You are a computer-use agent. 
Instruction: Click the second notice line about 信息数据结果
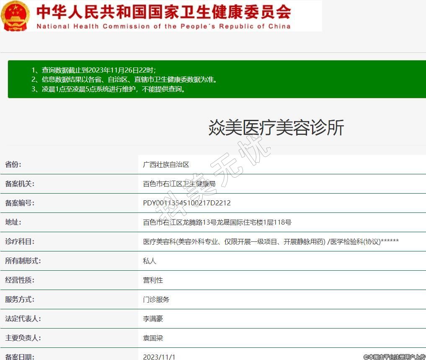124,79
